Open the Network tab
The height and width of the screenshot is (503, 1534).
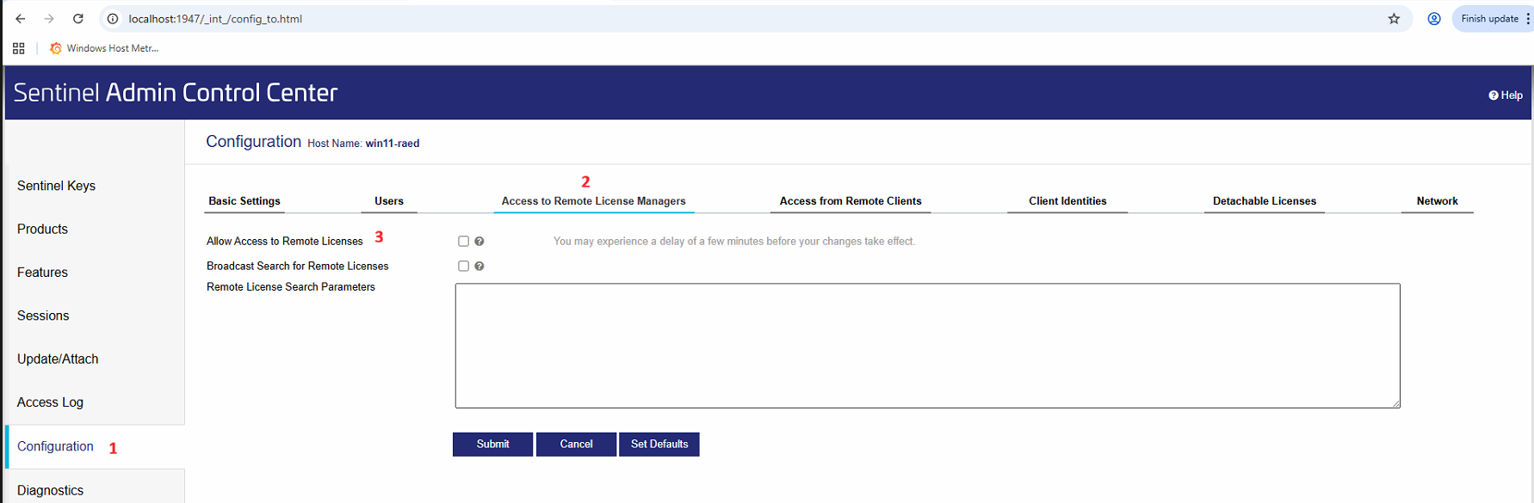tap(1438, 201)
